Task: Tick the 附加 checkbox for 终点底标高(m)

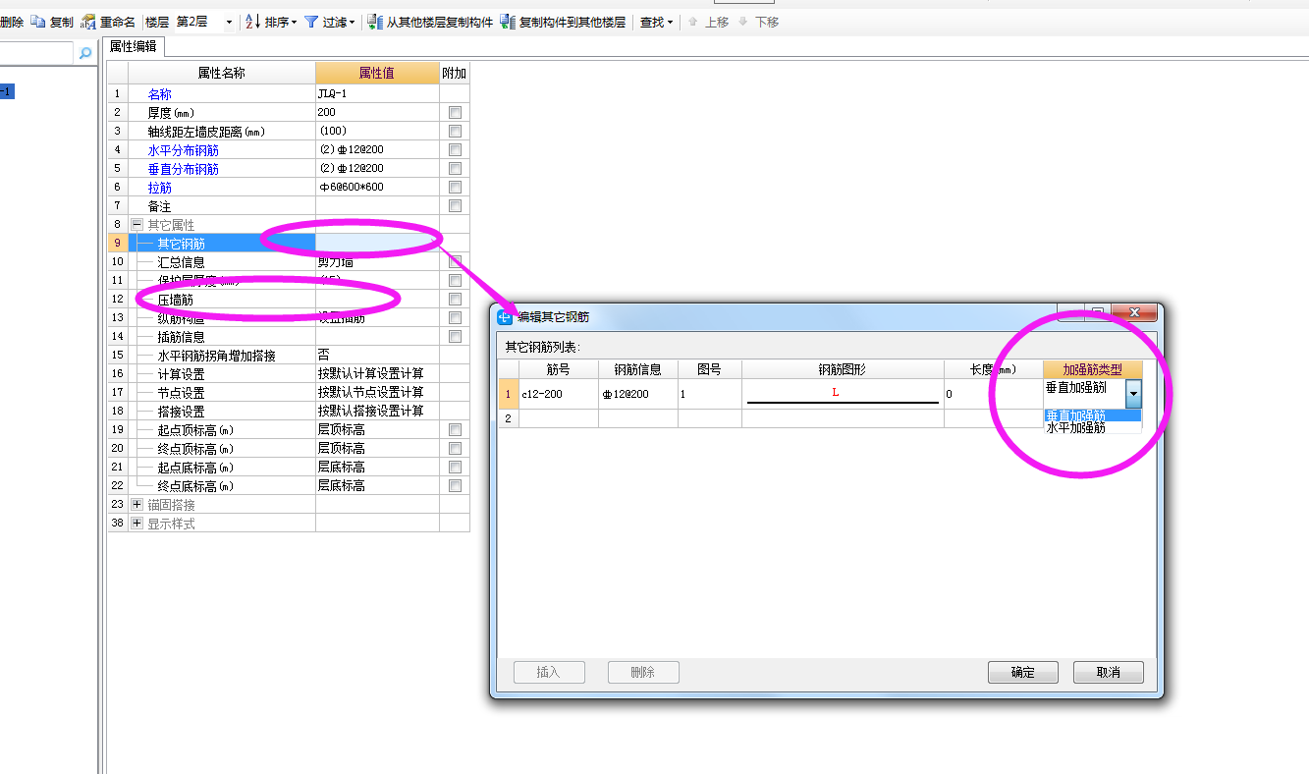Action: pos(455,486)
